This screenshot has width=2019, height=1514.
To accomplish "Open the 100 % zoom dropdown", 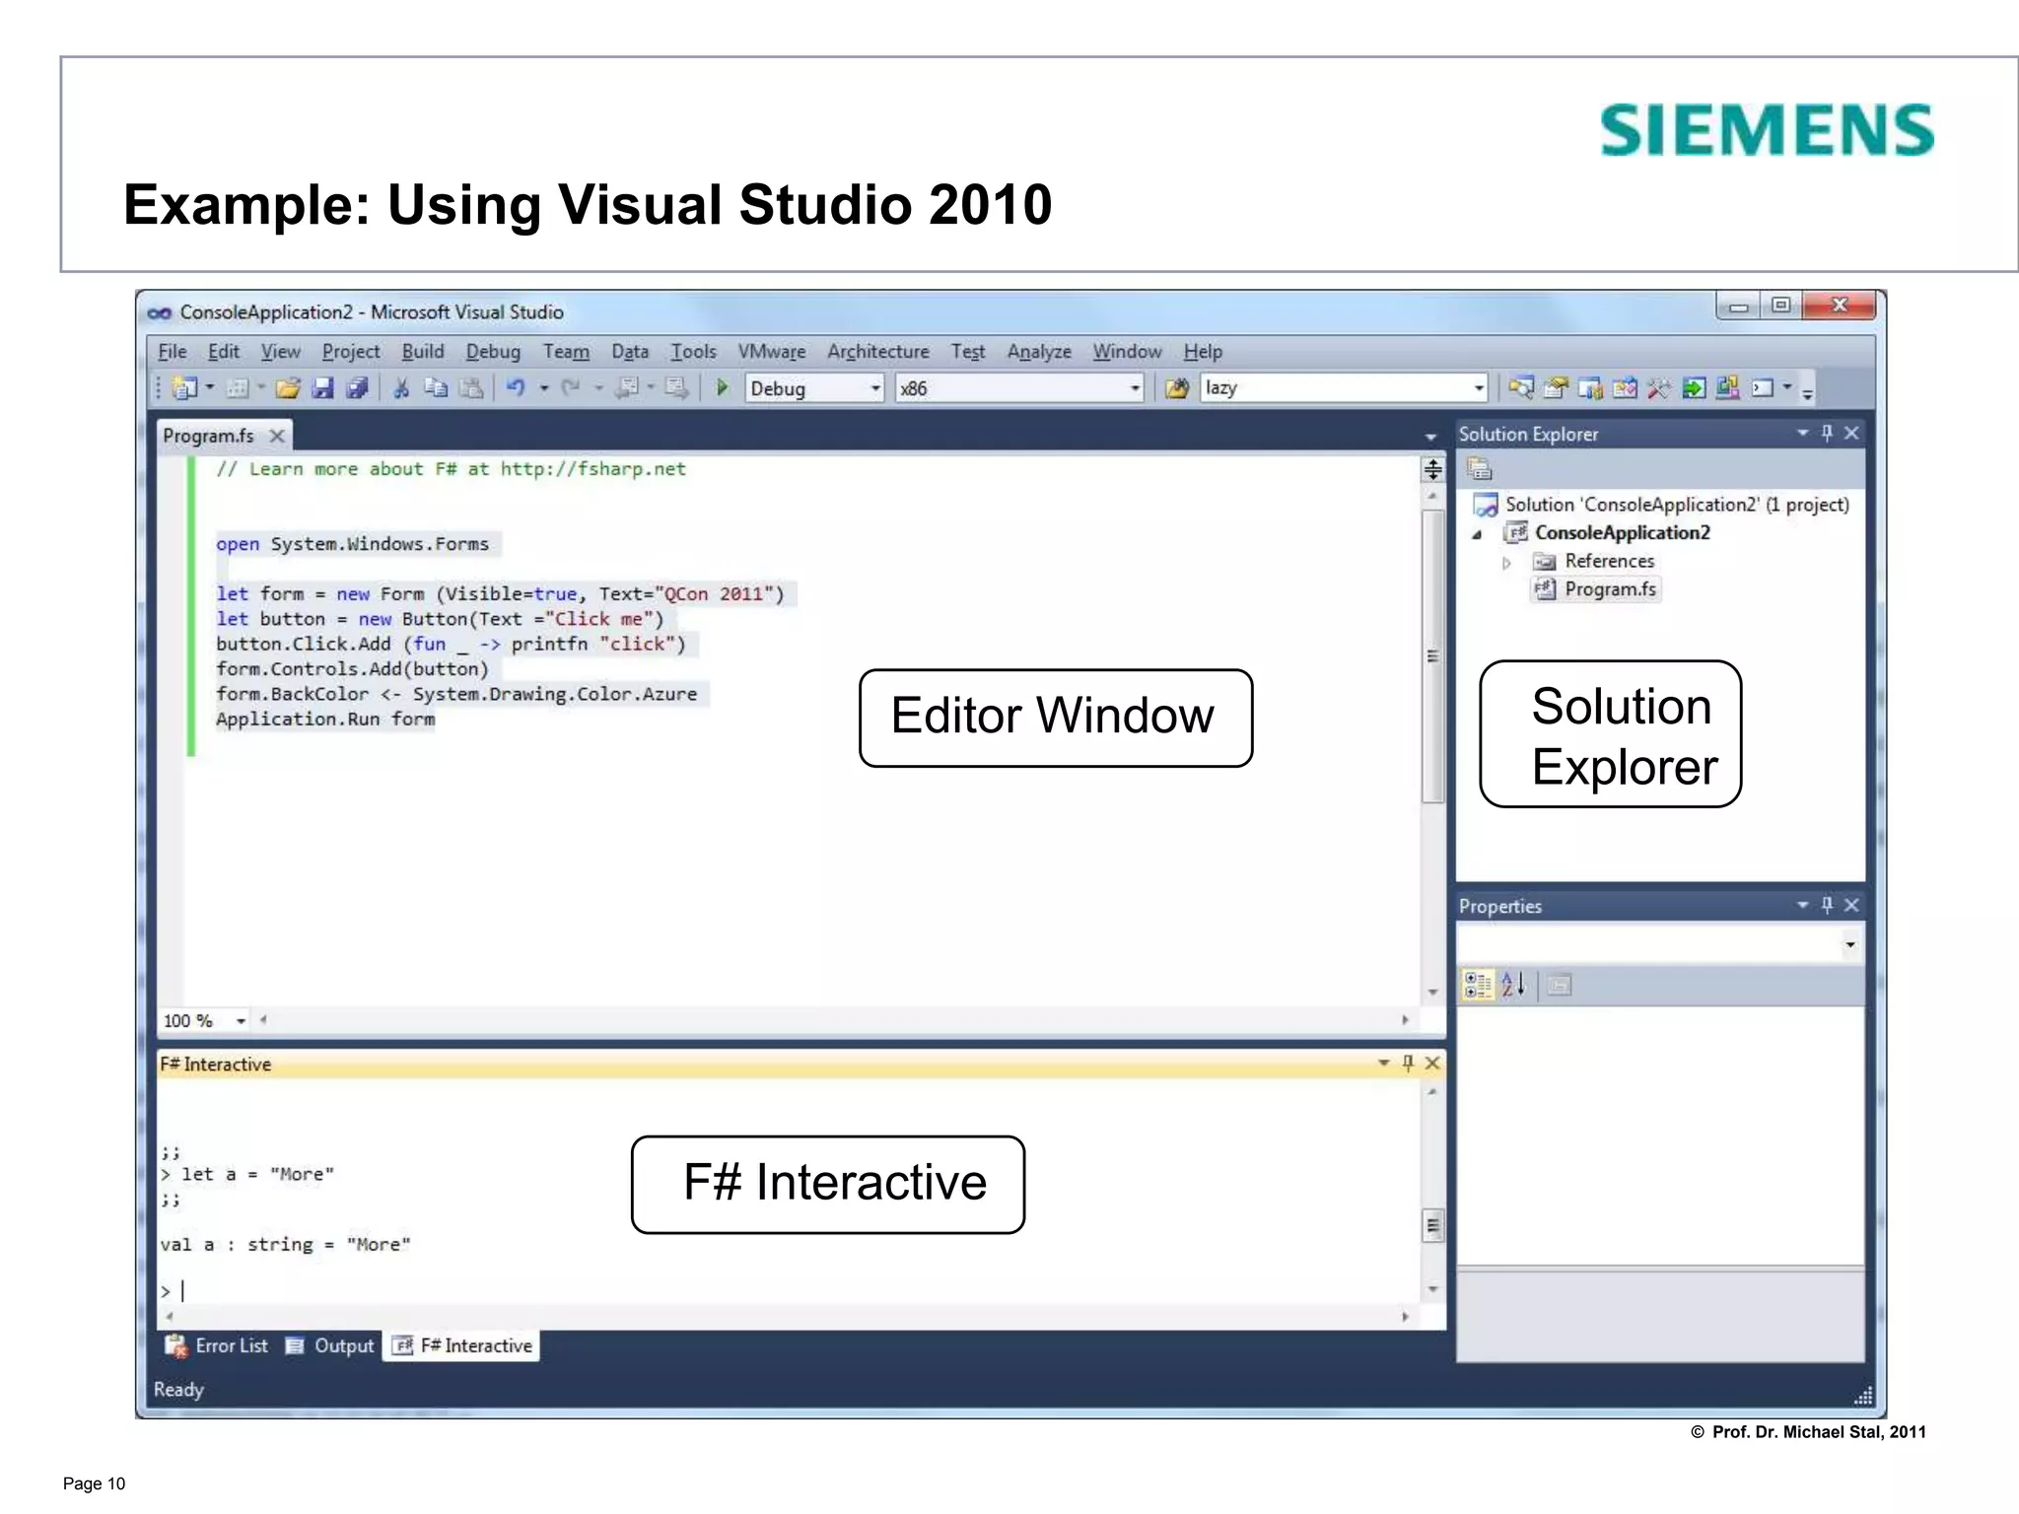I will pos(241,1021).
